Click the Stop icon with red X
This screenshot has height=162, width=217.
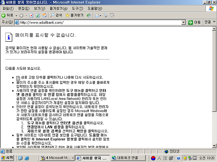pos(31,15)
